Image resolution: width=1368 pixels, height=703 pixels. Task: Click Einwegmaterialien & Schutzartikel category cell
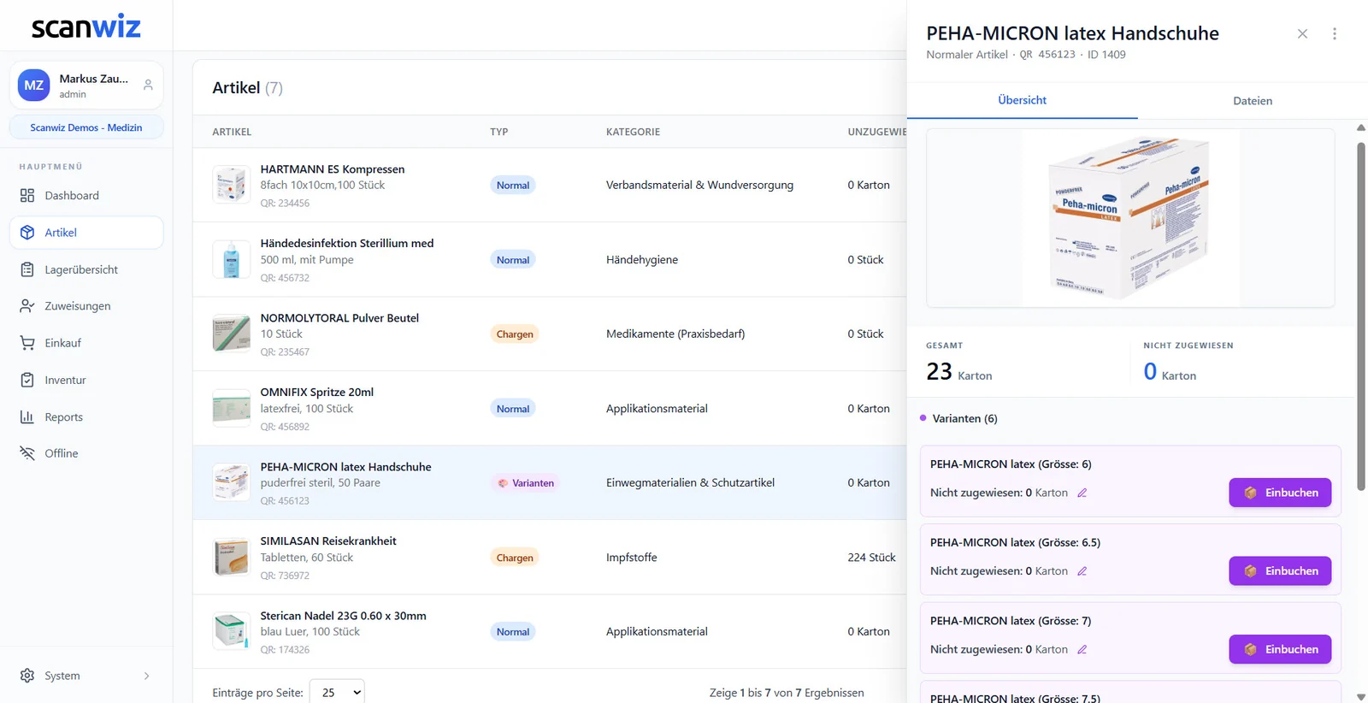pyautogui.click(x=690, y=482)
